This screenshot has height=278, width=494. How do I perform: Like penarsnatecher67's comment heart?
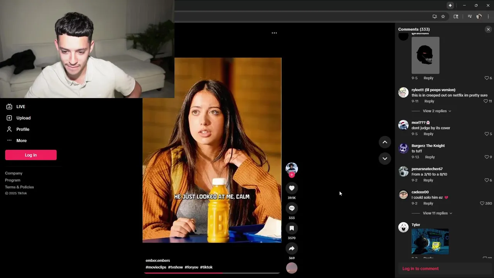pyautogui.click(x=486, y=180)
